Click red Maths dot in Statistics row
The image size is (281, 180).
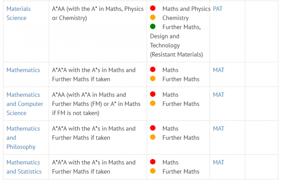pyautogui.click(x=153, y=162)
